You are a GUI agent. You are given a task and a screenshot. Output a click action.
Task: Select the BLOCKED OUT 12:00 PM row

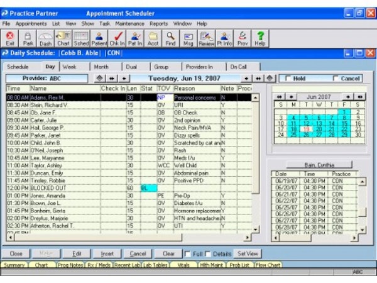[129, 188]
